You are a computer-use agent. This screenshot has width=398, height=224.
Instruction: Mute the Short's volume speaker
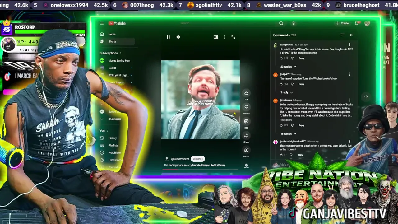pos(178,37)
